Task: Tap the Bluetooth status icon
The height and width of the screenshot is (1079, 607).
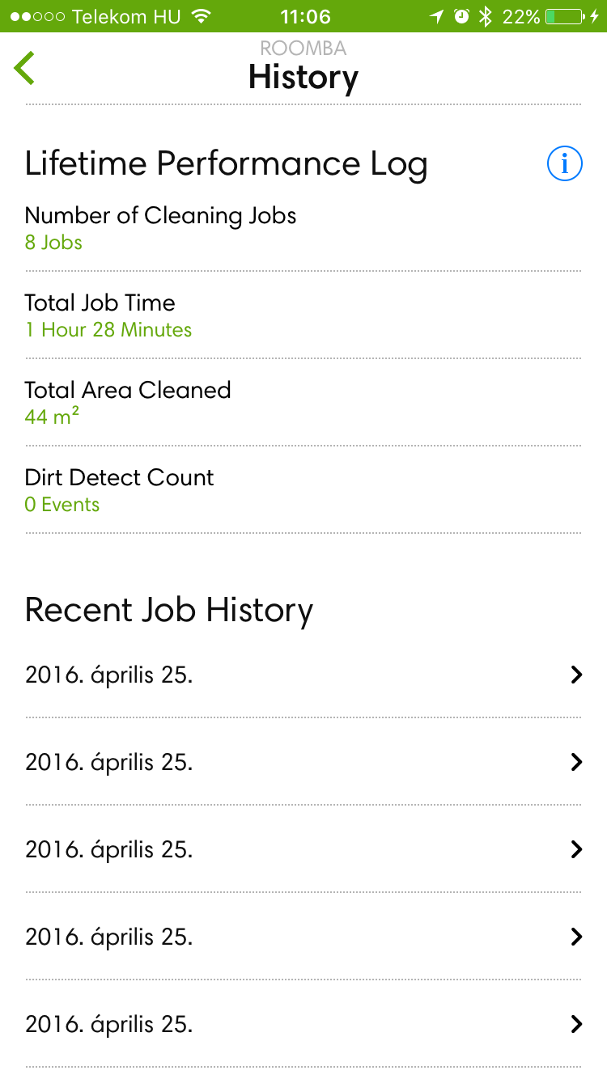Action: click(485, 16)
